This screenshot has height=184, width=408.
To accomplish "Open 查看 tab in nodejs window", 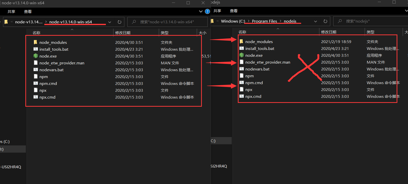I will click(x=234, y=11).
